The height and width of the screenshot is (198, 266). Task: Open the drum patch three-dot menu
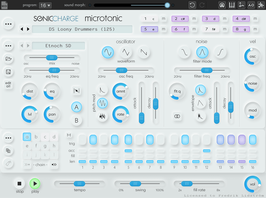(8, 46)
